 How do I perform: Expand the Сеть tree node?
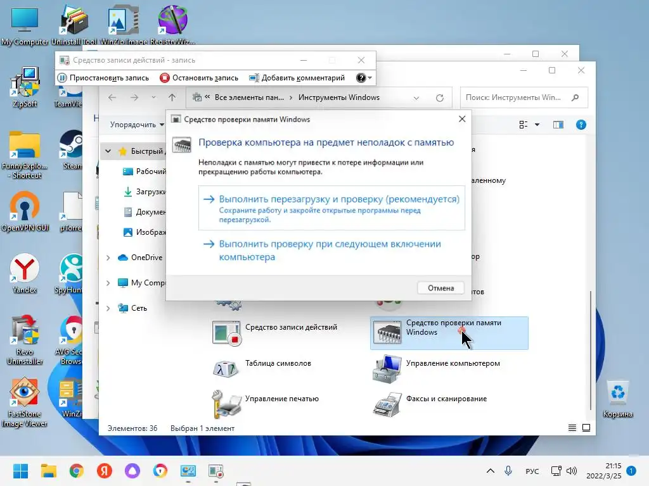pos(108,308)
